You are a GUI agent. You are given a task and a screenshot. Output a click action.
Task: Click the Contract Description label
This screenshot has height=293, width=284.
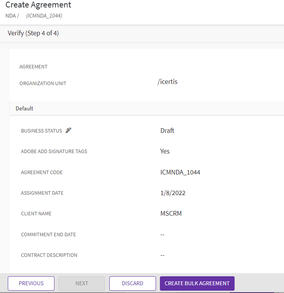coord(49,255)
